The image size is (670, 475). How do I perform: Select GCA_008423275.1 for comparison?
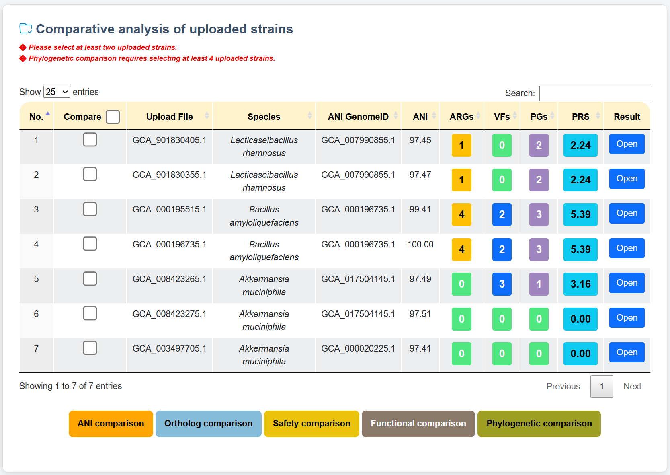pyautogui.click(x=90, y=314)
